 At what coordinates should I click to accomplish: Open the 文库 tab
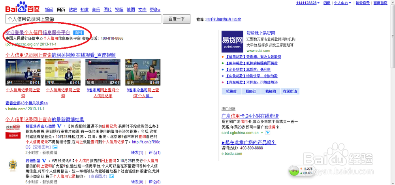coord(142,10)
